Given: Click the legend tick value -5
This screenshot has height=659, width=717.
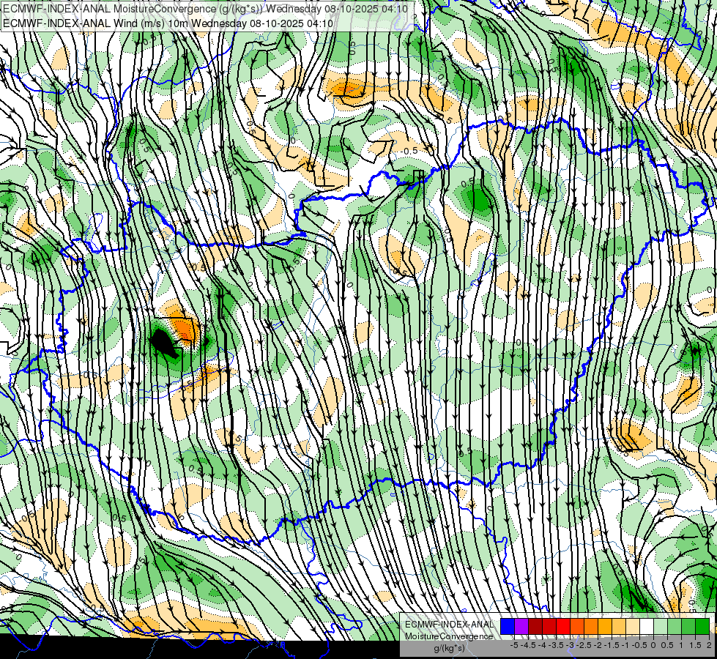Looking at the screenshot, I should coord(514,645).
